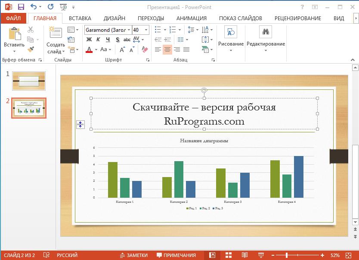Click the Save icon in quick access toolbar
The width and height of the screenshot is (359, 260).
(21, 7)
